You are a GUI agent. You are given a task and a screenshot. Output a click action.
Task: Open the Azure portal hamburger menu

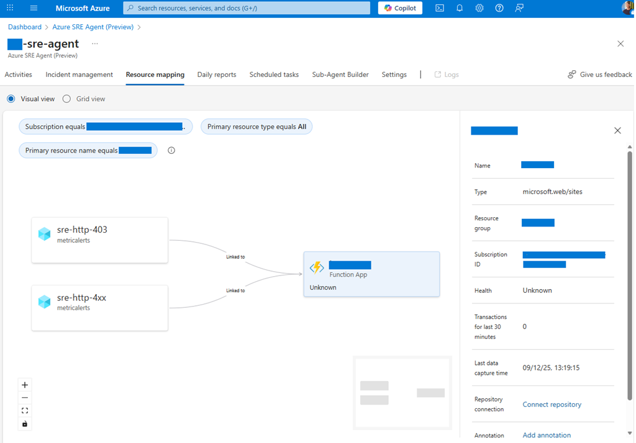click(34, 8)
